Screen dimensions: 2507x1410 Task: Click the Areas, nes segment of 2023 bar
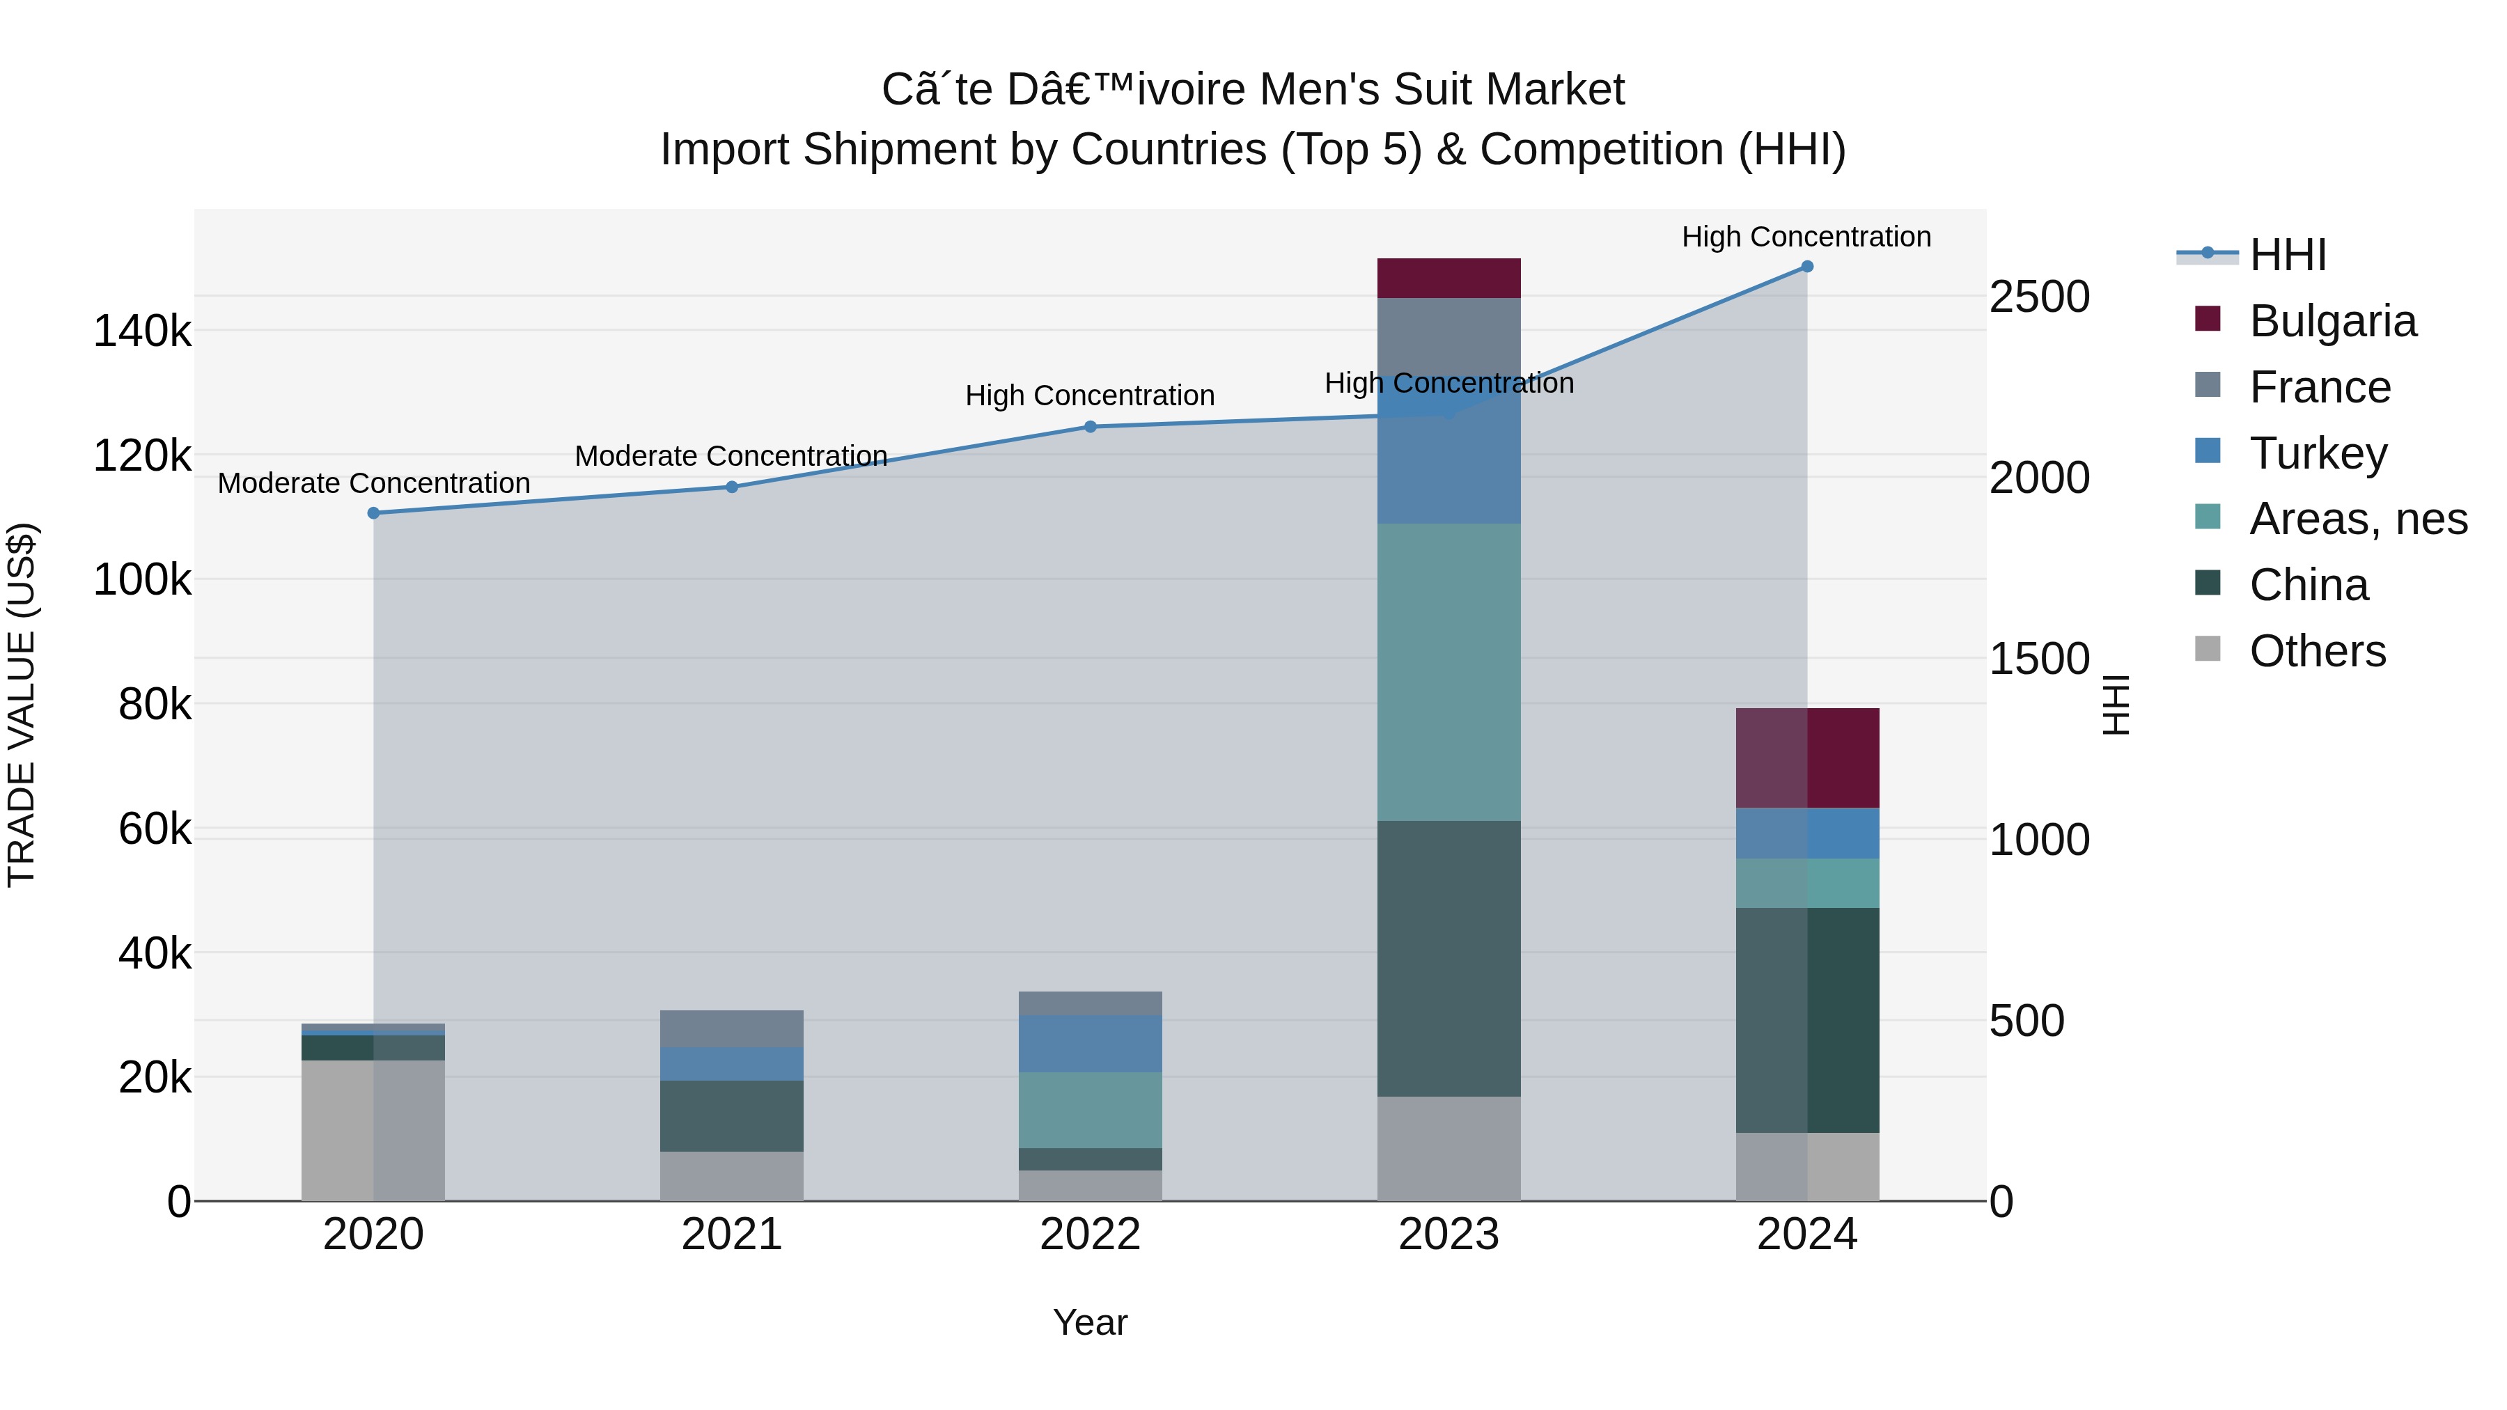[x=1448, y=671]
